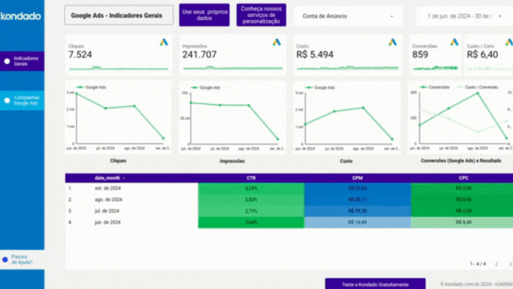Toggle Custo / Conversão legend series

[x=477, y=87]
